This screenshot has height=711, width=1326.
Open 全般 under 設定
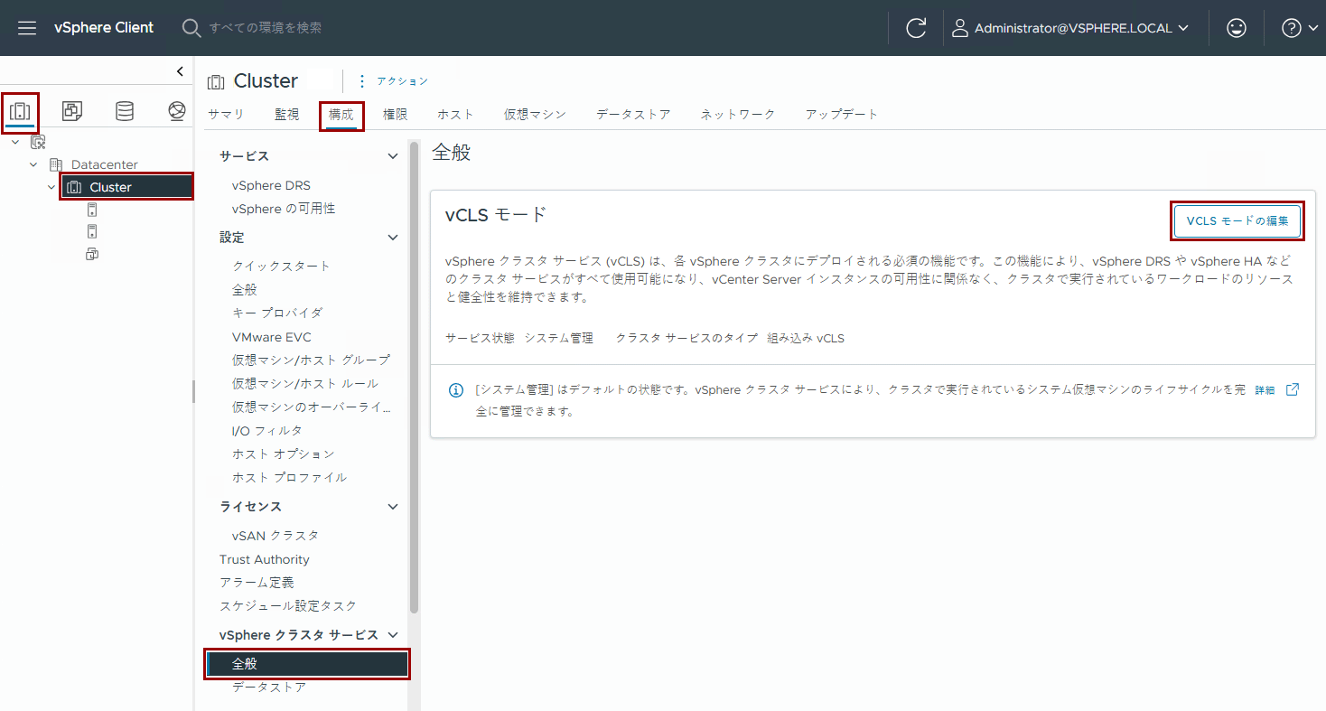245,289
